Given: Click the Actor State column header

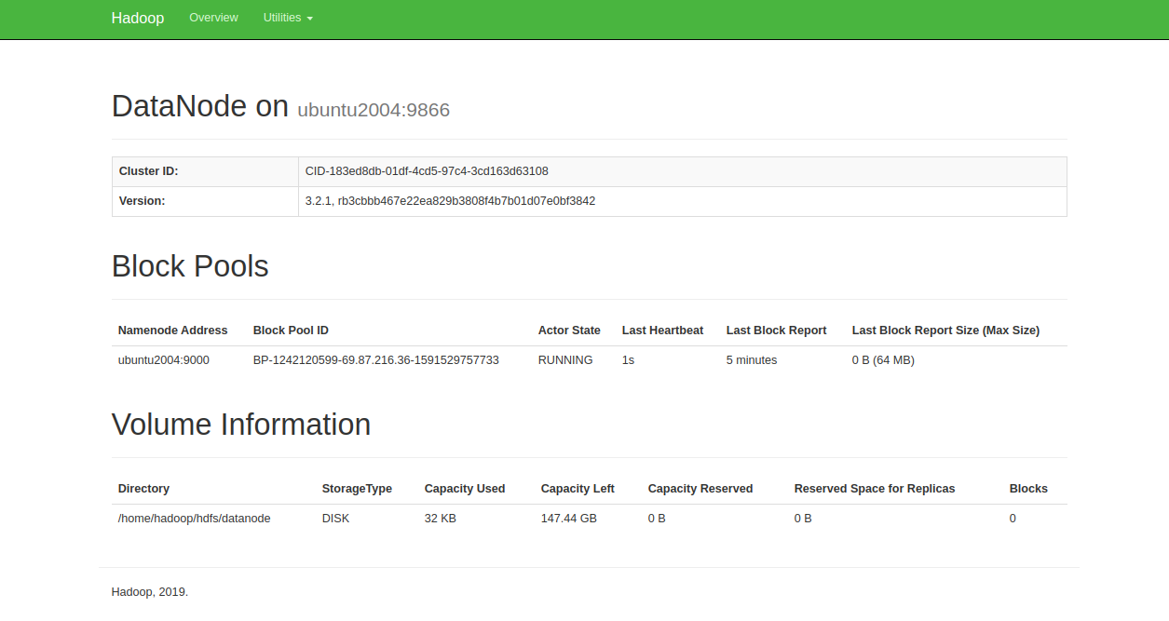Looking at the screenshot, I should [569, 331].
